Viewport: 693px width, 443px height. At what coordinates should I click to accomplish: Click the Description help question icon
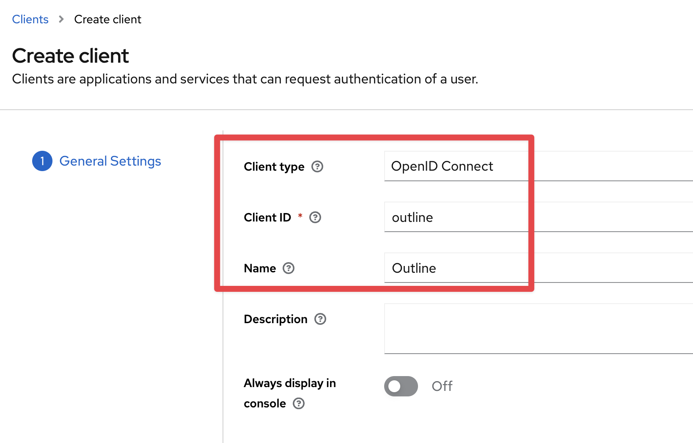(x=320, y=319)
